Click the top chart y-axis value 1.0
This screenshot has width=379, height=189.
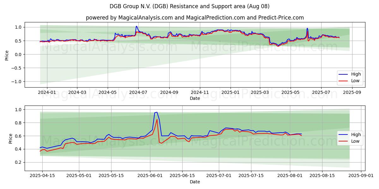tap(18, 27)
